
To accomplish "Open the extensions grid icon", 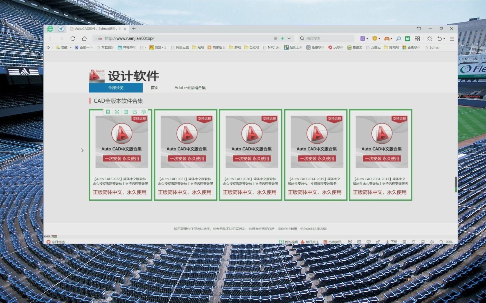I will [417, 38].
